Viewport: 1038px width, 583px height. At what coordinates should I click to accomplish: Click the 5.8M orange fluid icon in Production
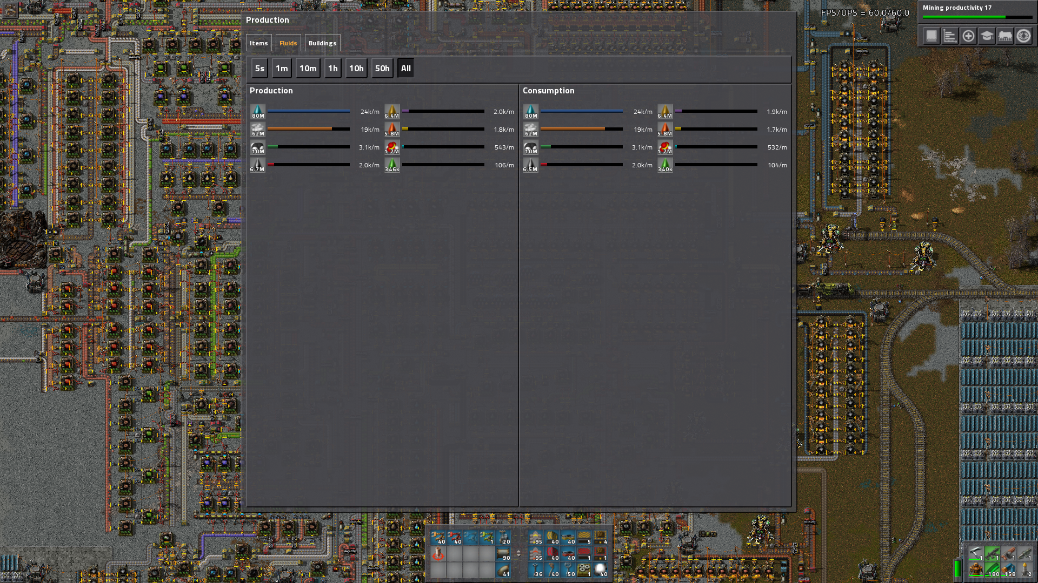coord(392,130)
